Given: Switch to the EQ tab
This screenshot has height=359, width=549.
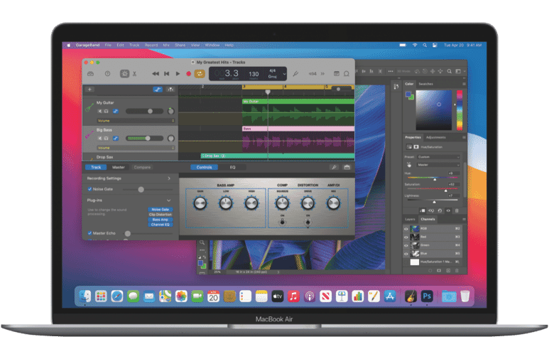Looking at the screenshot, I should [232, 167].
